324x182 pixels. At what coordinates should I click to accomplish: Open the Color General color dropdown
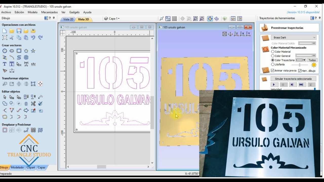coord(306,56)
